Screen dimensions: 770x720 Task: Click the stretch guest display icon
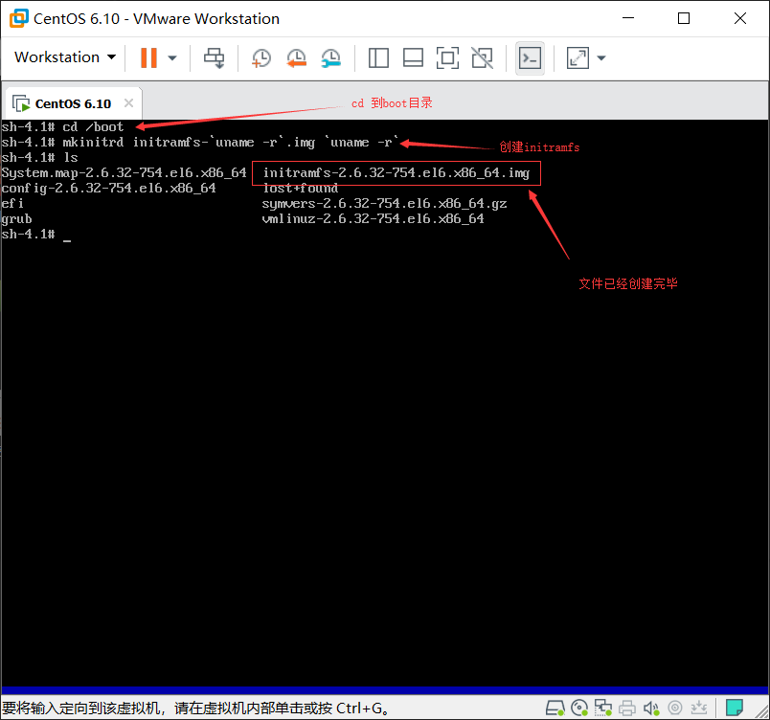[578, 57]
